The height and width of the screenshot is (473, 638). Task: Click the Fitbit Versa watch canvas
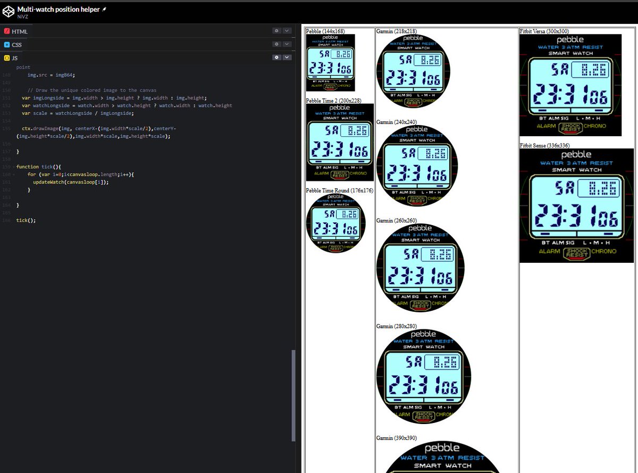(570, 85)
